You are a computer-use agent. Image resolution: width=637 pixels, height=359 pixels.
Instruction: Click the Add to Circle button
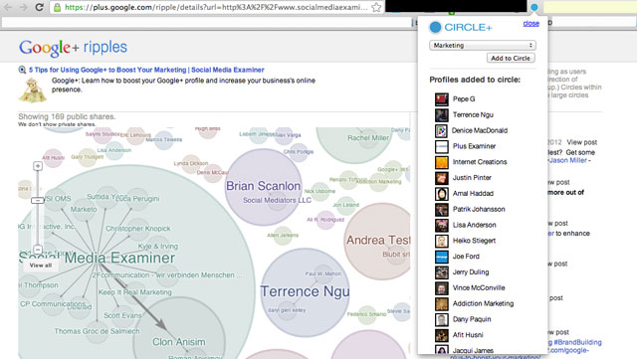(x=511, y=58)
